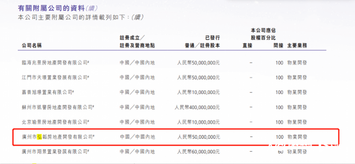The height and width of the screenshot is (164, 355).
Task: Click the subtitle '本公司主要附屬公司的詳情載列如下'
Action: pos(73,17)
